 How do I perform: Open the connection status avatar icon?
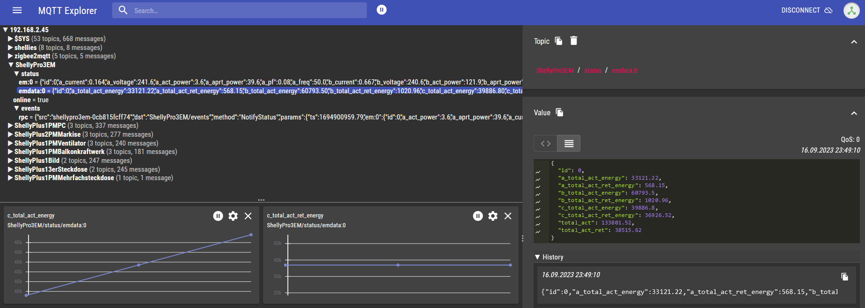tap(851, 10)
